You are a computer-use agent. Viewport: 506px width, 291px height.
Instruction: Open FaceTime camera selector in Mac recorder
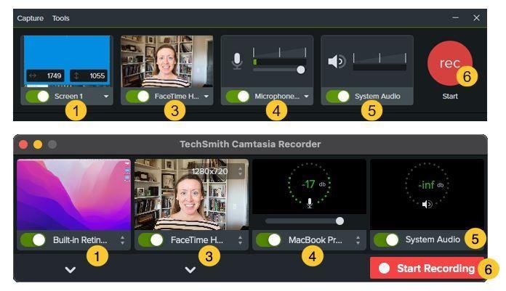pyautogui.click(x=240, y=239)
